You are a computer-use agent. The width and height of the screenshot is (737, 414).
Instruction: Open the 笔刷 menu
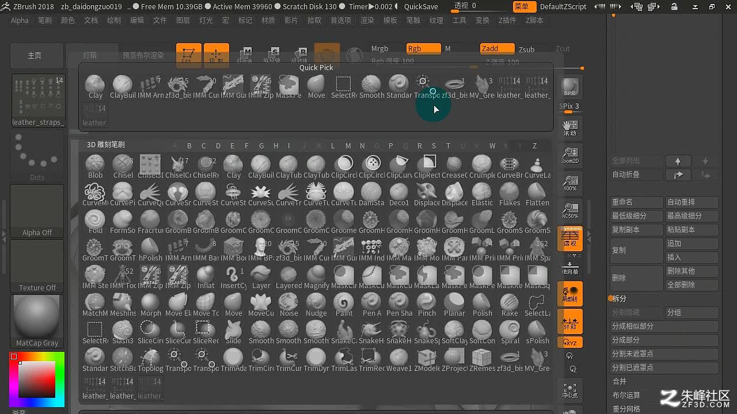pos(45,20)
